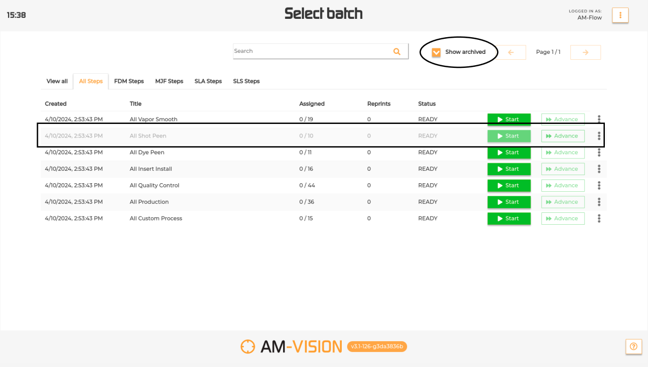Image resolution: width=648 pixels, height=367 pixels.
Task: Switch to the SLA Steps tab
Action: point(208,81)
